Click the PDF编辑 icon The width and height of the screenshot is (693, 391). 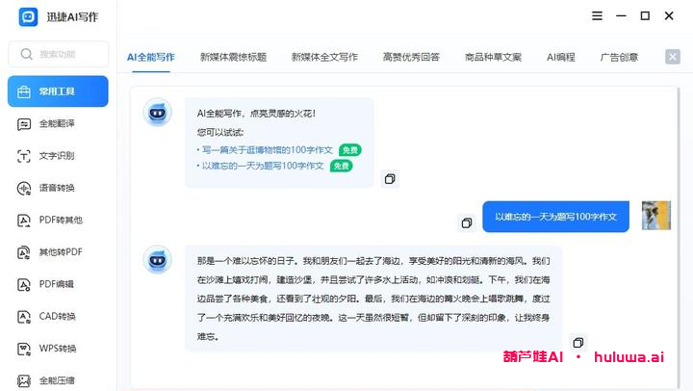click(x=24, y=284)
